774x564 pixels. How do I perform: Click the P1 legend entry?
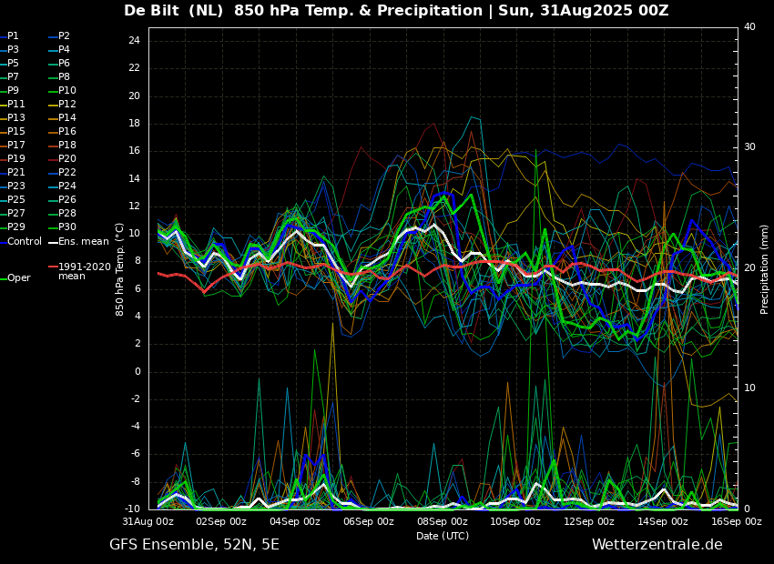[x=13, y=36]
